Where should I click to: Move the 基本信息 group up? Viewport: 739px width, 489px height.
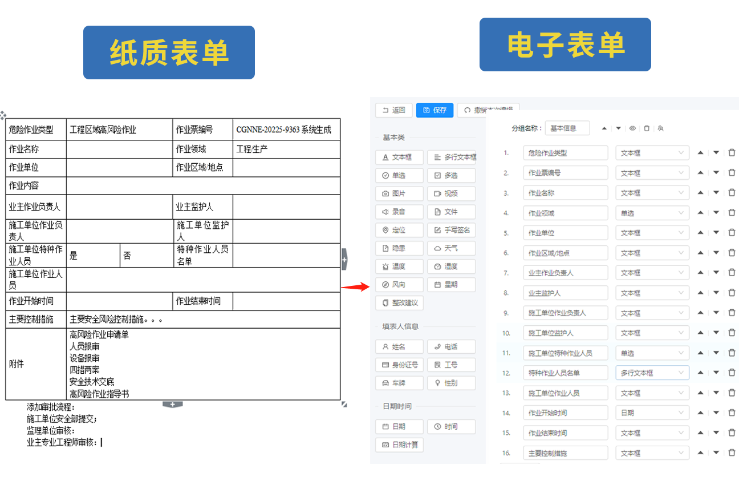604,128
